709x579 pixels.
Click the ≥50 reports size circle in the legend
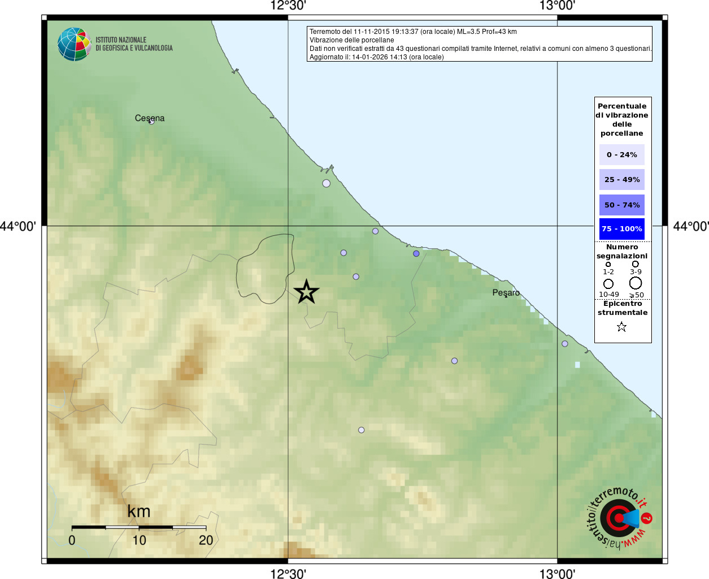tap(636, 283)
